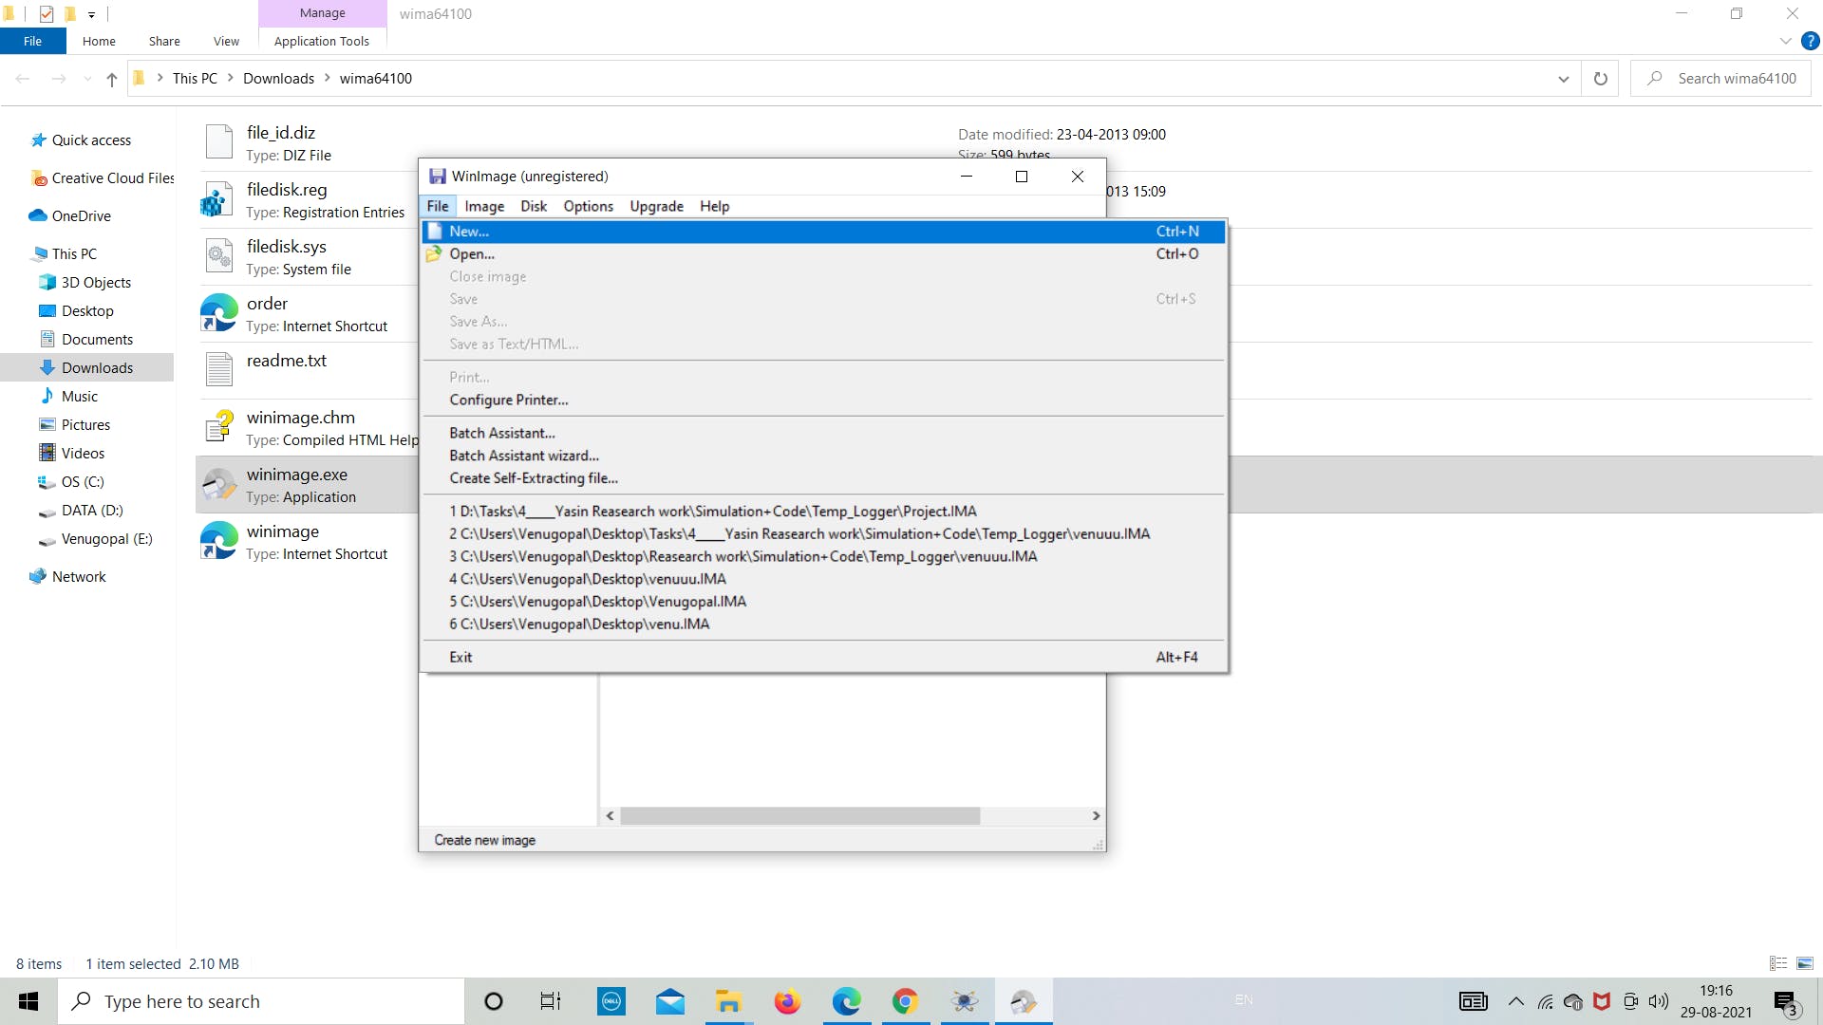Refresh the Explorer folder view
Image resolution: width=1823 pixels, height=1025 pixels.
click(x=1601, y=79)
